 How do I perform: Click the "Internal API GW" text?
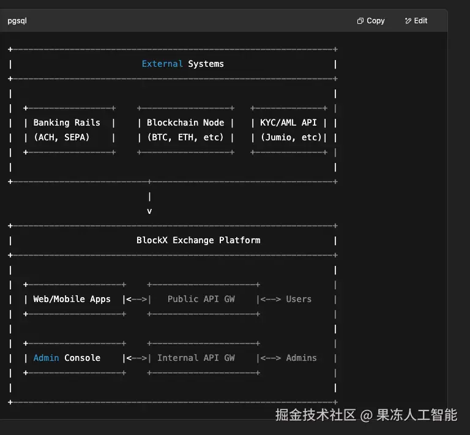point(196,358)
